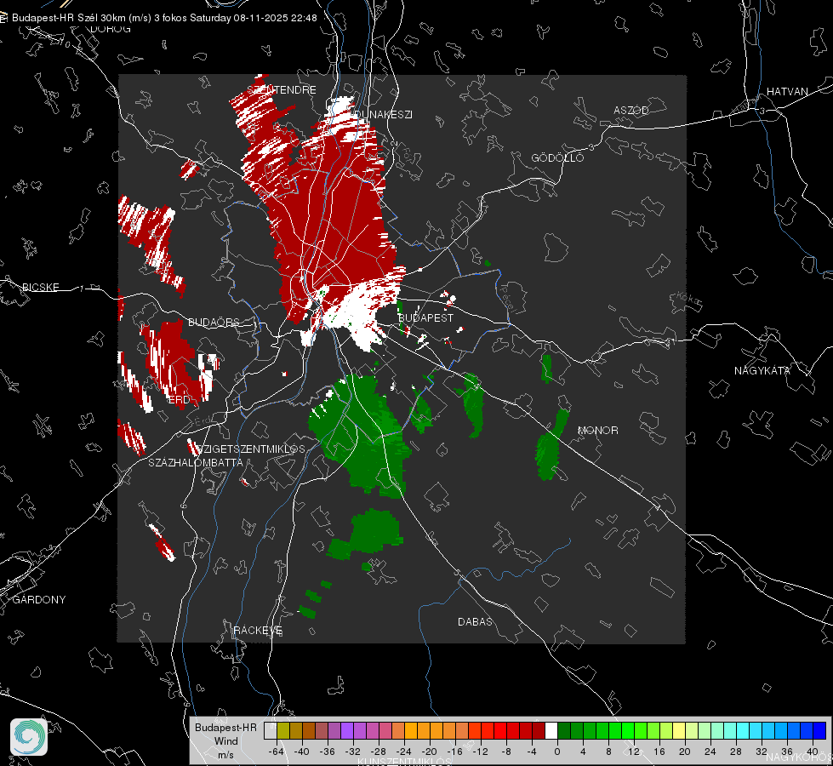Click the 28 value in the legend
Screen dimensions: 833x766
tap(736, 752)
